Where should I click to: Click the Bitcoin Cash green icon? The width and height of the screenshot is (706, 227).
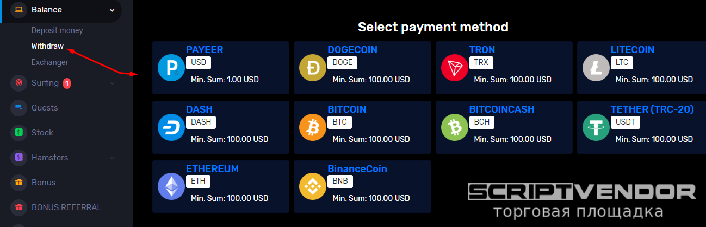point(455,127)
